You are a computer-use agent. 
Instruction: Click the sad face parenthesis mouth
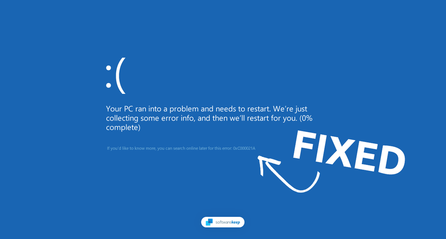coord(120,78)
